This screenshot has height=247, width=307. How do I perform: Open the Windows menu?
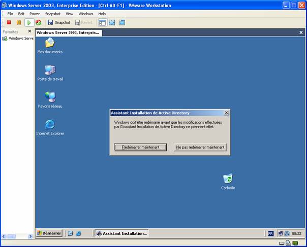86,14
